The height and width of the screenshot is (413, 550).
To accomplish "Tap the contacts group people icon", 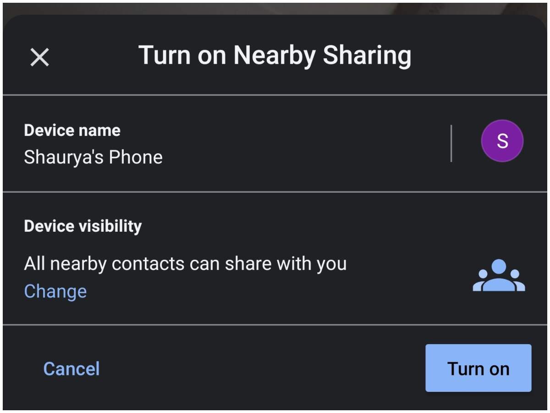I will pos(499,275).
